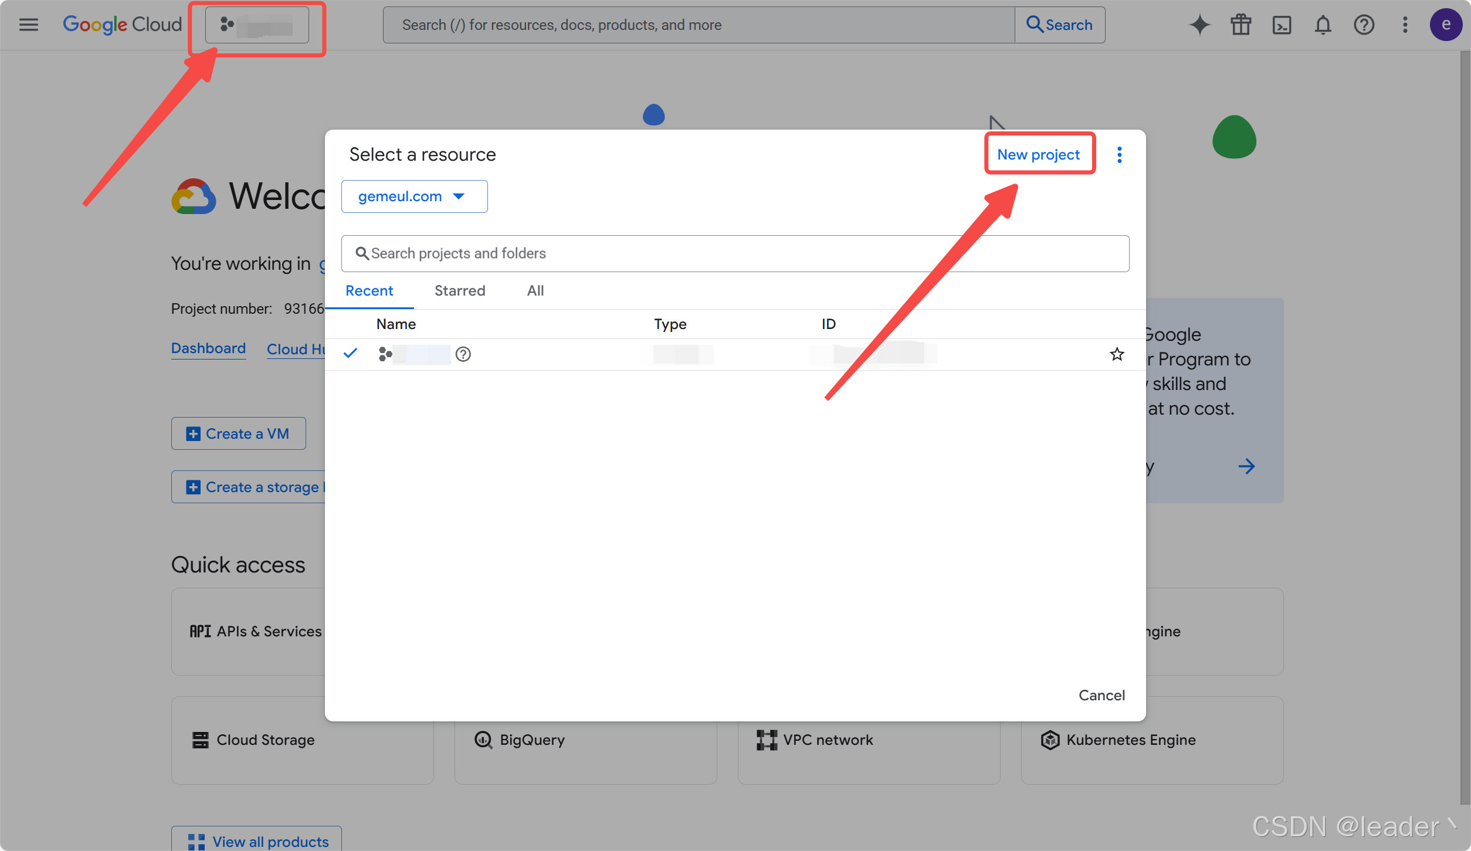1471x851 pixels.
Task: Click the help icon beside project name
Action: [x=463, y=354]
